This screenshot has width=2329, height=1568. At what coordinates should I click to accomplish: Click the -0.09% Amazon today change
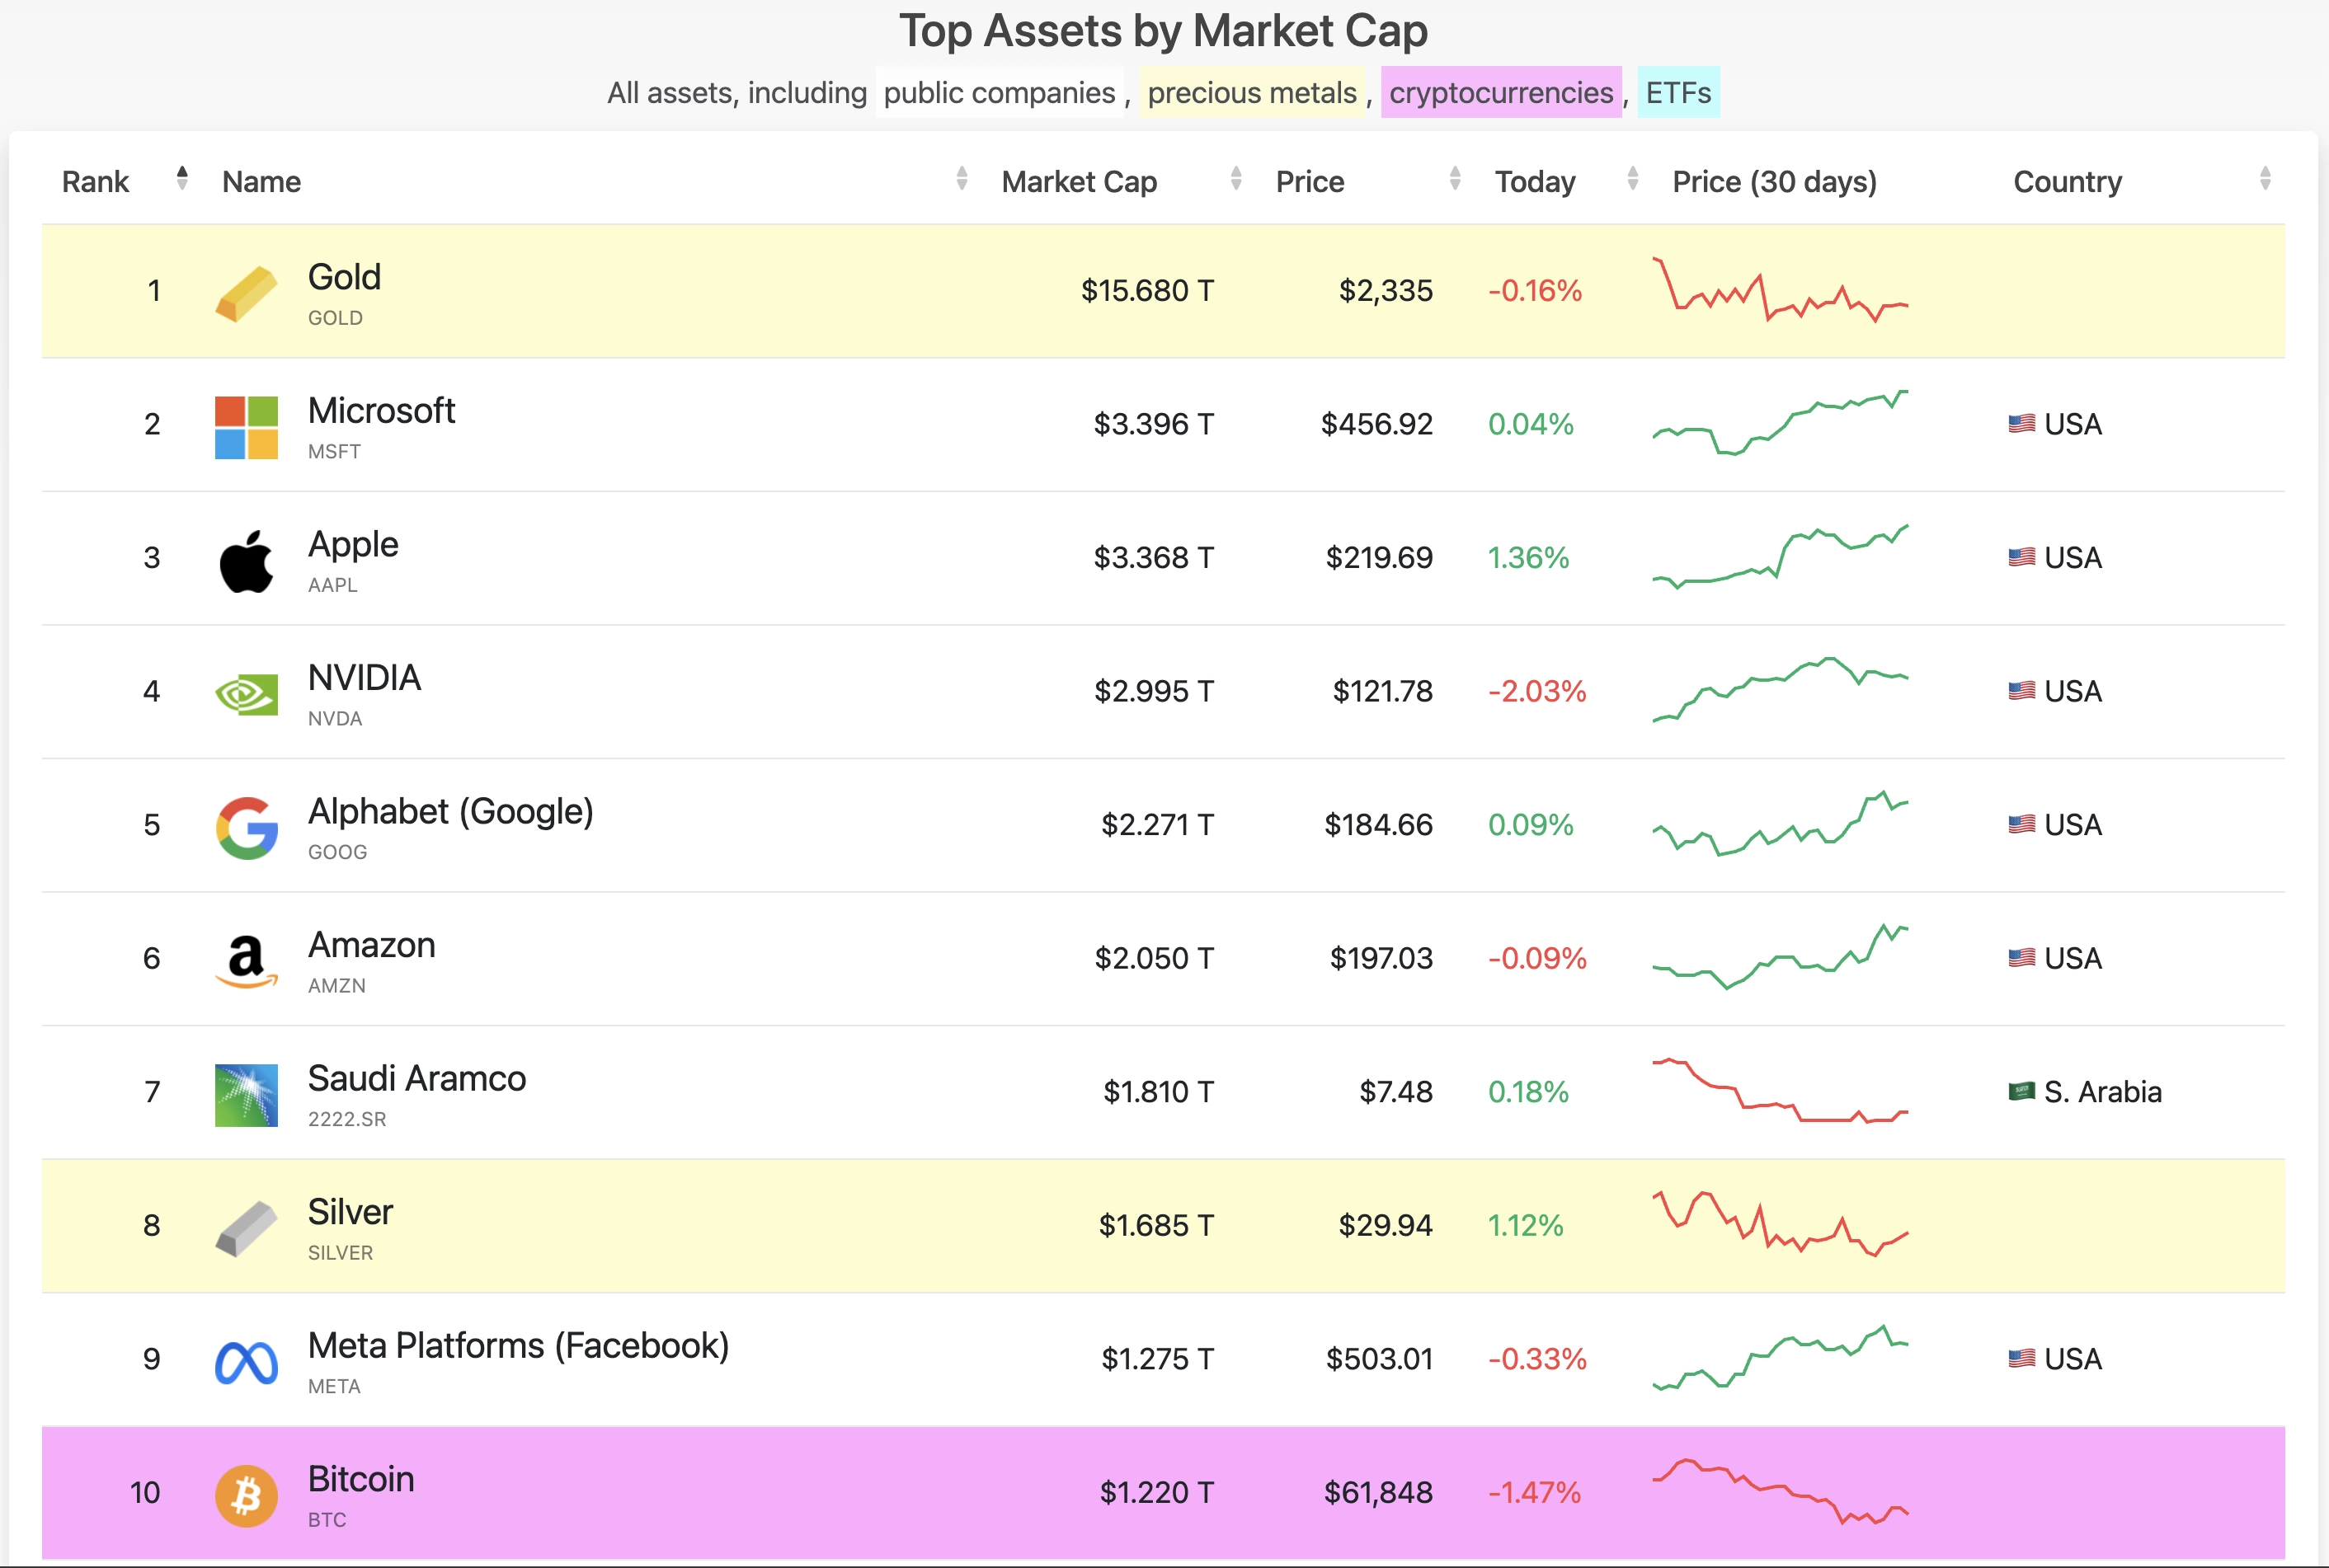coord(1536,958)
